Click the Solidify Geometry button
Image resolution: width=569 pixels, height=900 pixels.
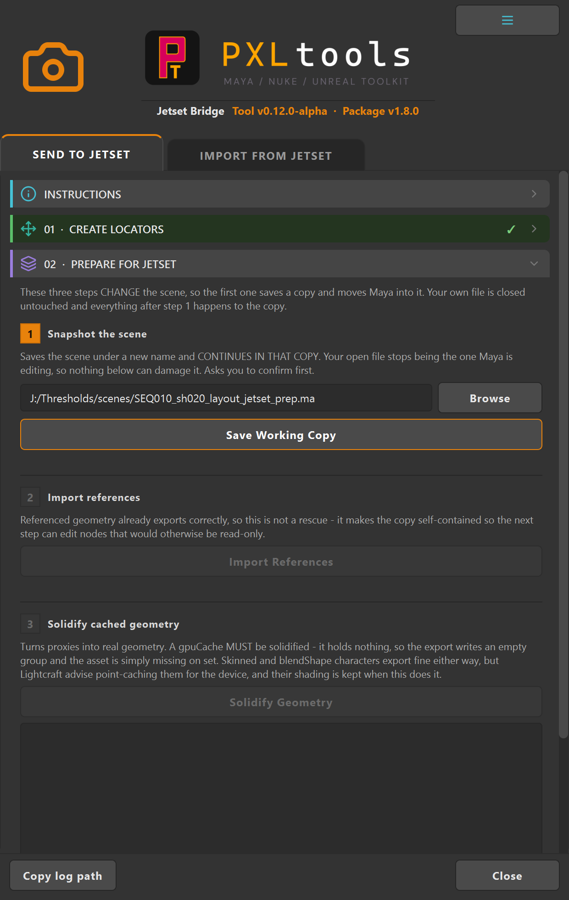(x=281, y=702)
